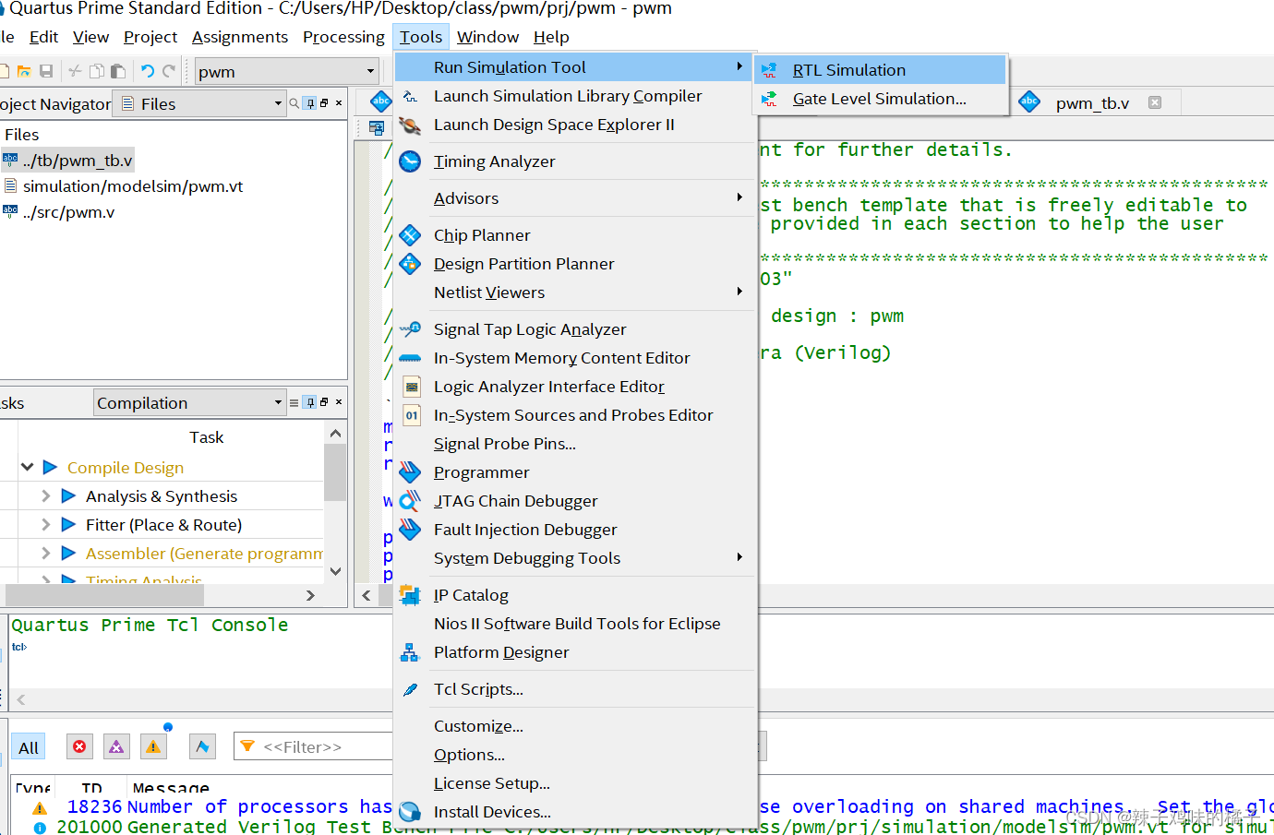Expand the Assembler task
This screenshot has width=1274, height=835.
[x=45, y=554]
